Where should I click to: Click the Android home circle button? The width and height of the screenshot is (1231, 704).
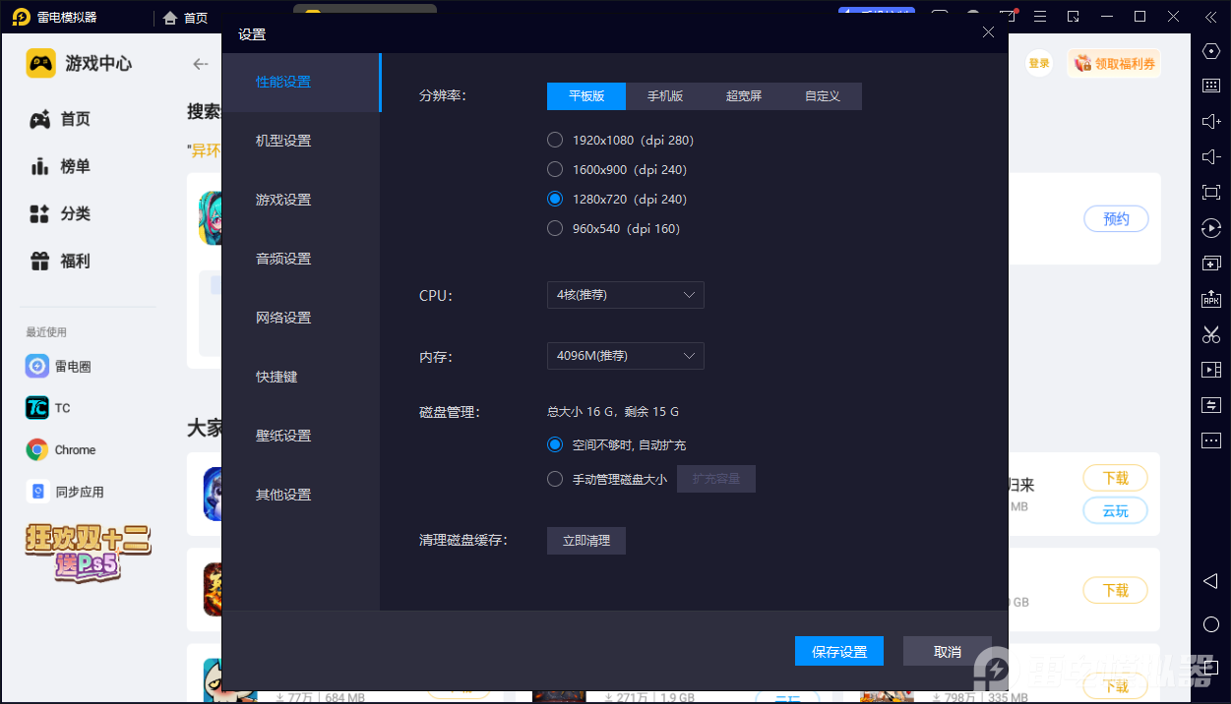click(1211, 624)
